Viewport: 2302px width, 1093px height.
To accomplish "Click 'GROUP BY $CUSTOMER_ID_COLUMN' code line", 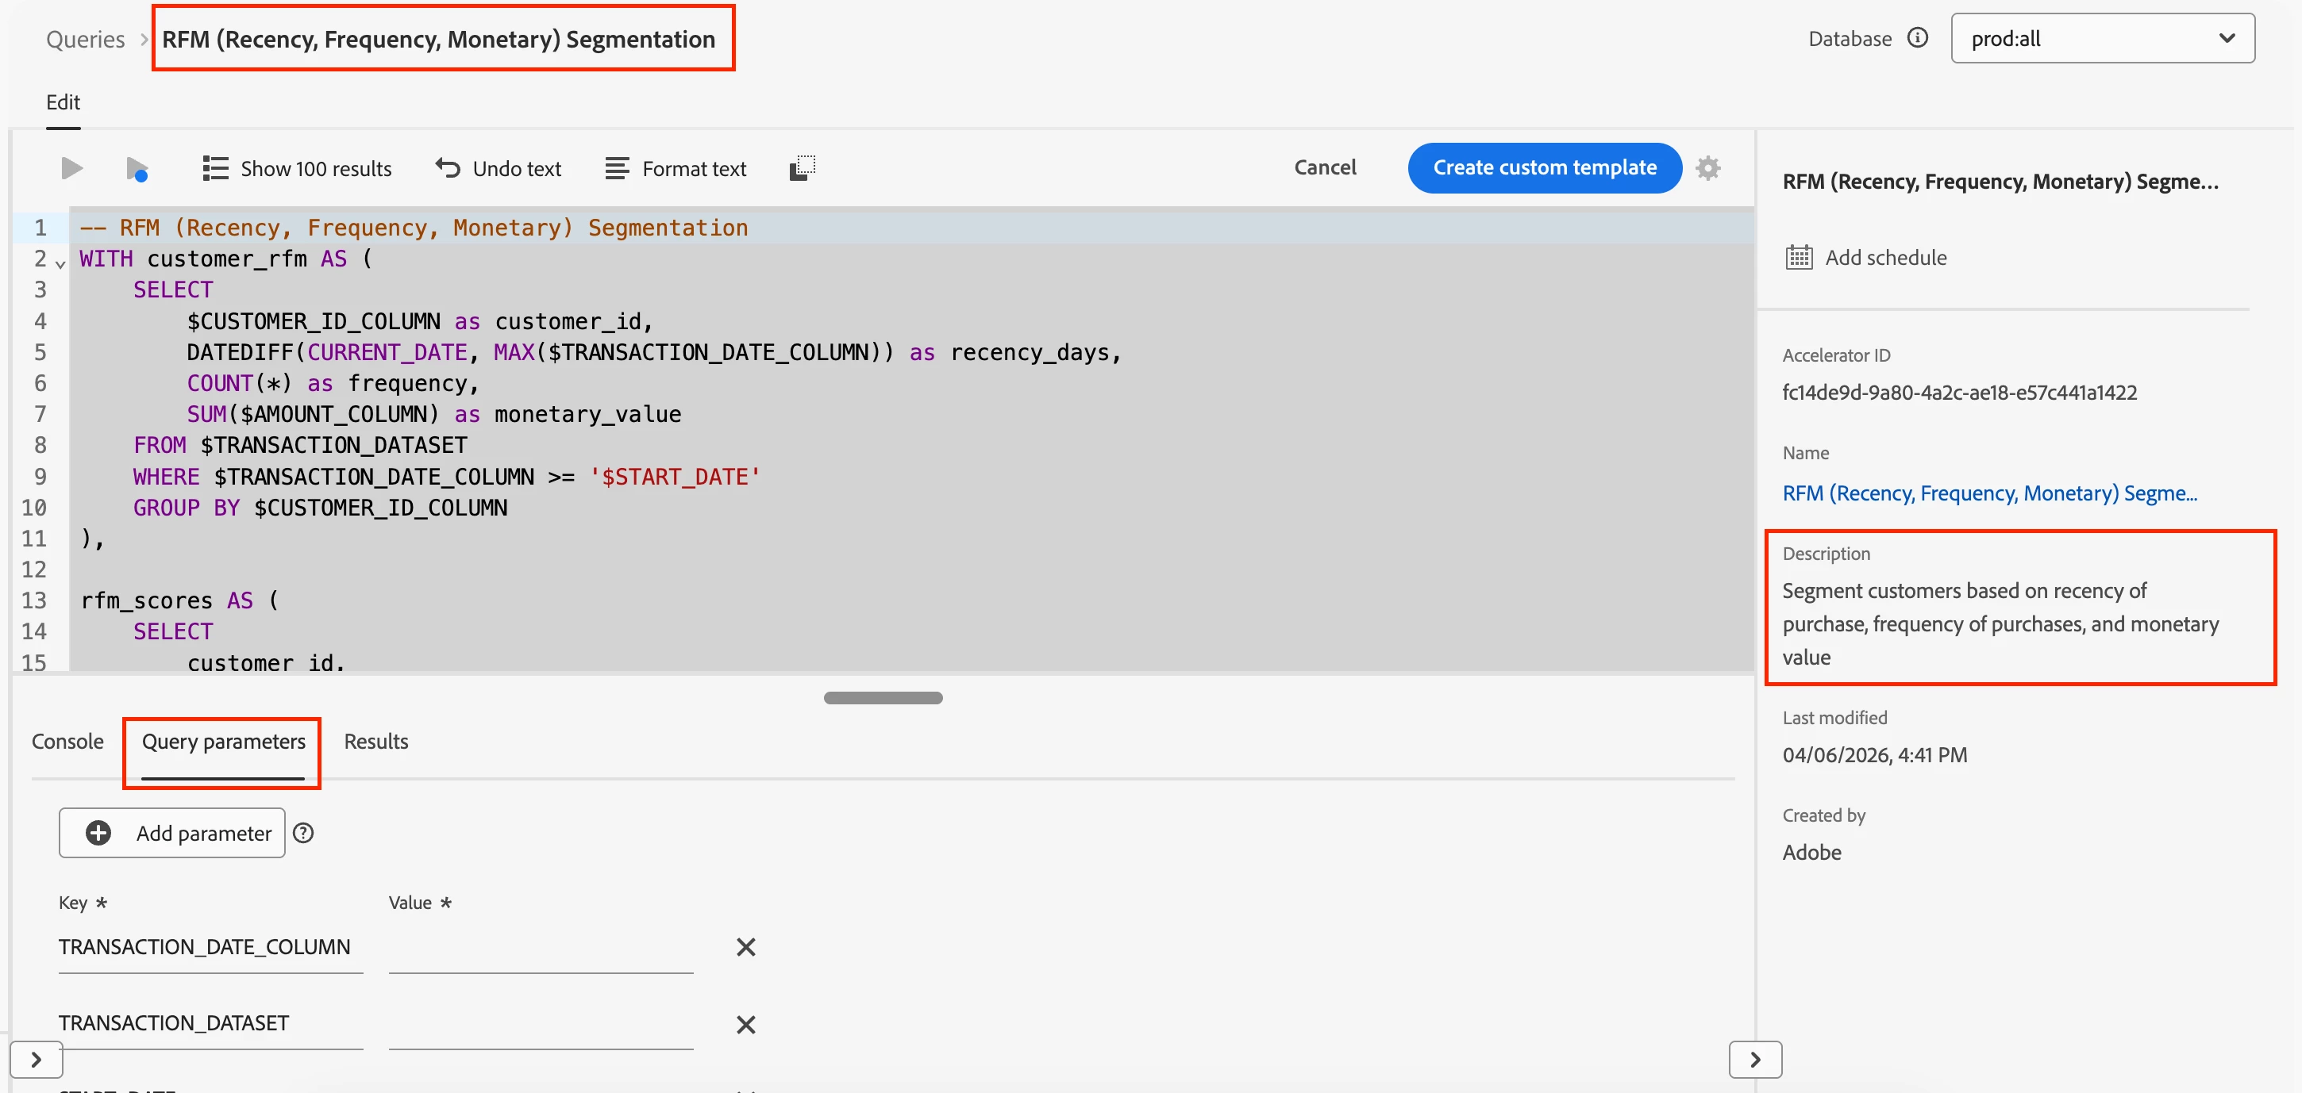I will click(x=320, y=507).
